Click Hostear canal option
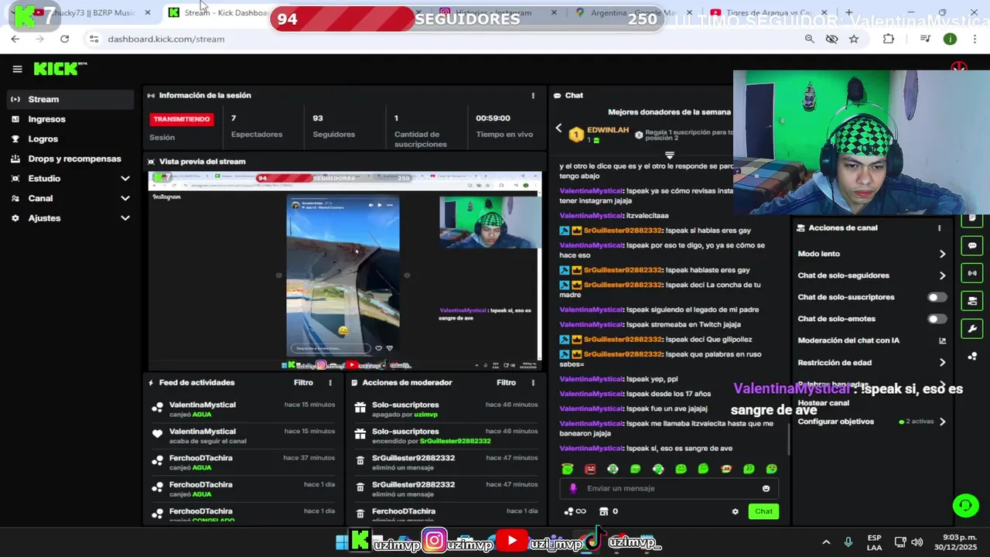990x557 pixels. (823, 403)
